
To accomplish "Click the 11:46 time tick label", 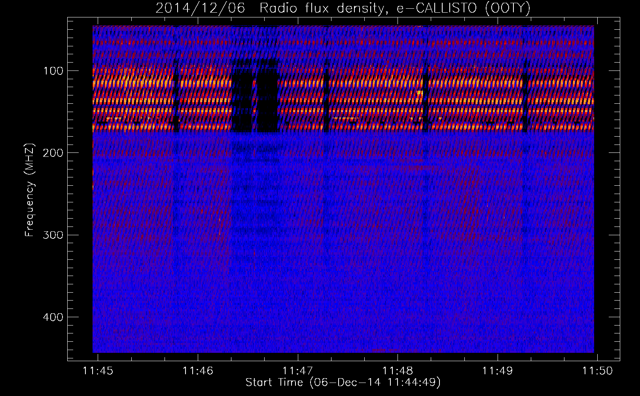I will point(198,371).
